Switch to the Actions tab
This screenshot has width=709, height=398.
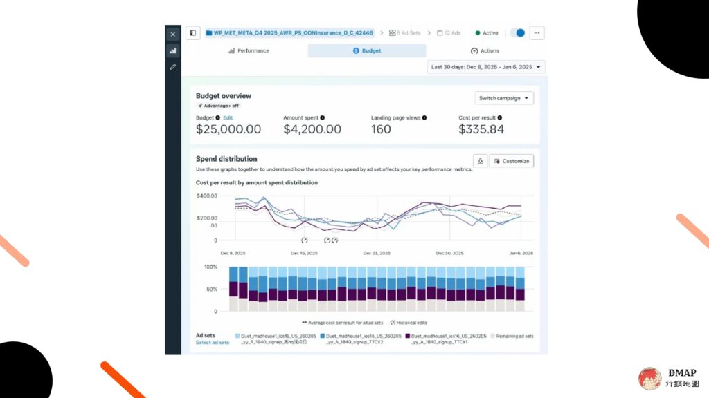(485, 51)
